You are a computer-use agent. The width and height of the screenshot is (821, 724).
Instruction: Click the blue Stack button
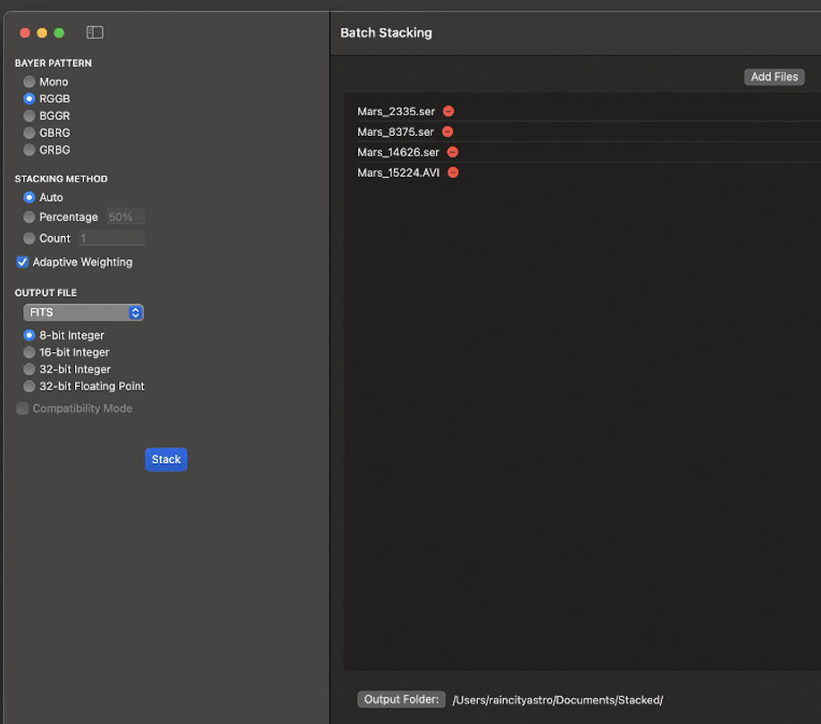tap(165, 459)
